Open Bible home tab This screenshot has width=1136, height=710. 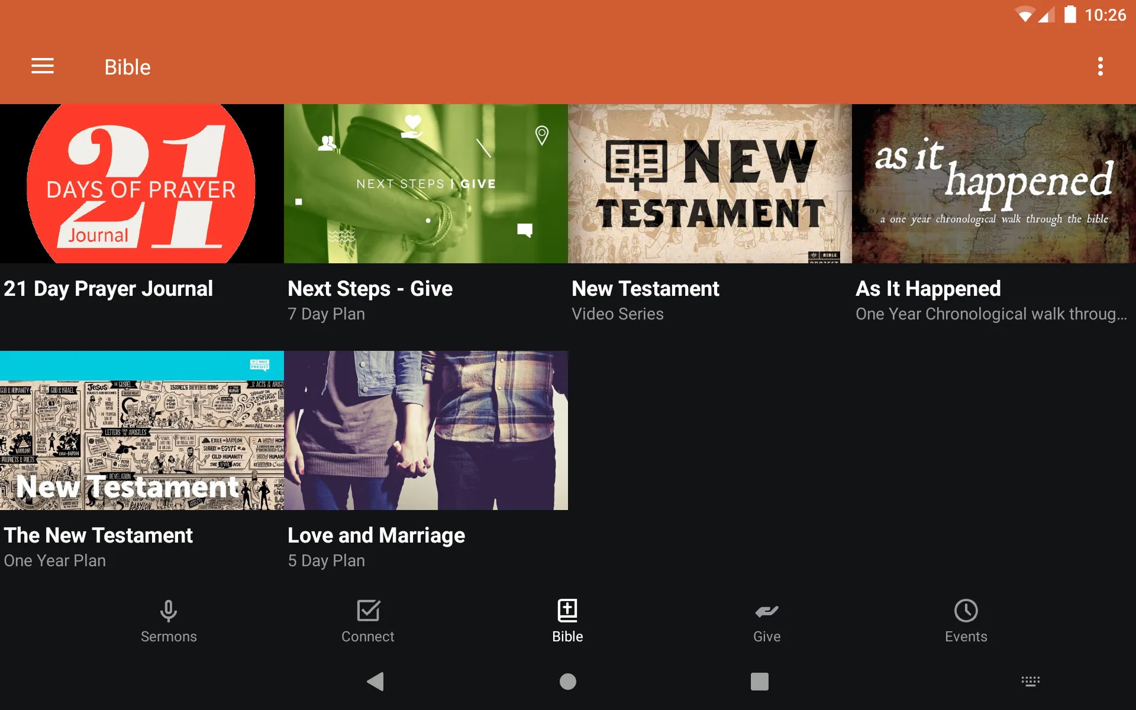coord(567,619)
